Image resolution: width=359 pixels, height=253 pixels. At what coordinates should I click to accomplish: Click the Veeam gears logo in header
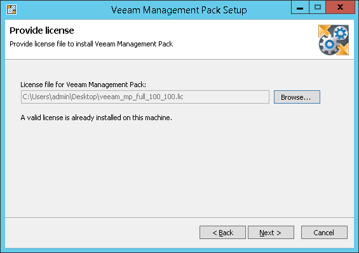(x=334, y=40)
